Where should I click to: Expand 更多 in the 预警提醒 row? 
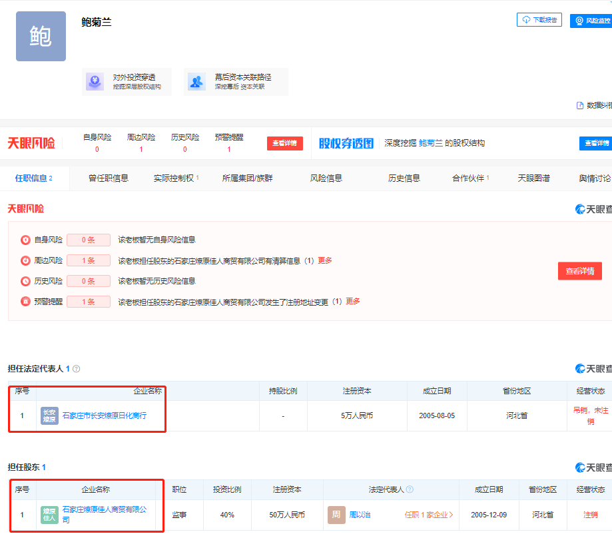coord(353,302)
